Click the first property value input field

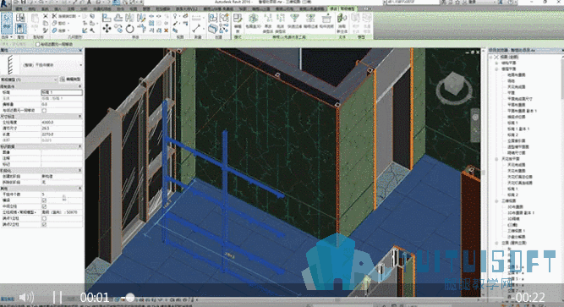tap(62, 92)
